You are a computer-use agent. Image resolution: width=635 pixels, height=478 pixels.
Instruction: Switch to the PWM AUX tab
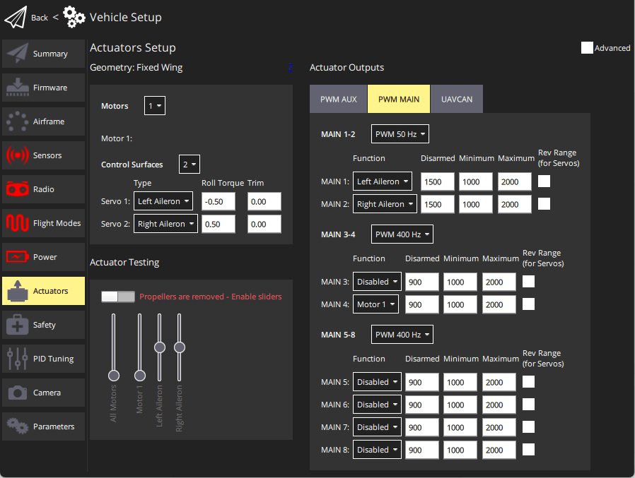coord(338,100)
